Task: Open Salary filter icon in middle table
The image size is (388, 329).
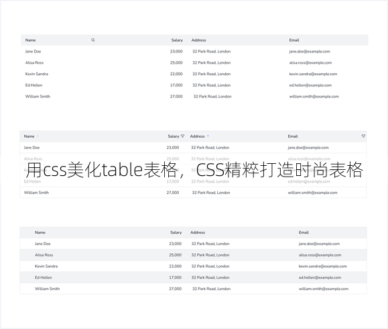Action: 183,136
